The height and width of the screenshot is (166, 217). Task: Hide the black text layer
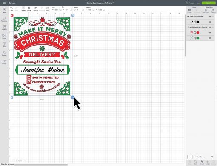[210, 22]
